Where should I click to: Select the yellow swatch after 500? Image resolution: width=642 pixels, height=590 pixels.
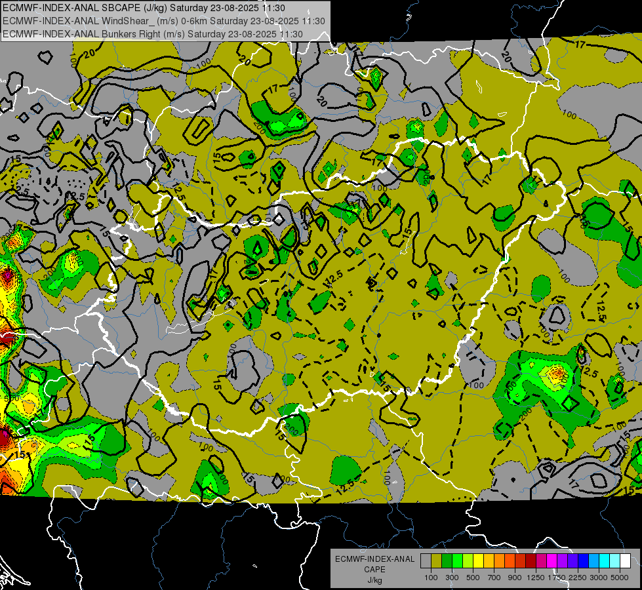click(478, 561)
